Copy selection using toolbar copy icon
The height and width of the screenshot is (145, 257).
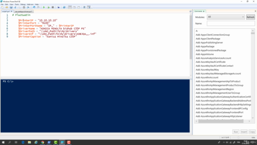[x=20, y=7]
